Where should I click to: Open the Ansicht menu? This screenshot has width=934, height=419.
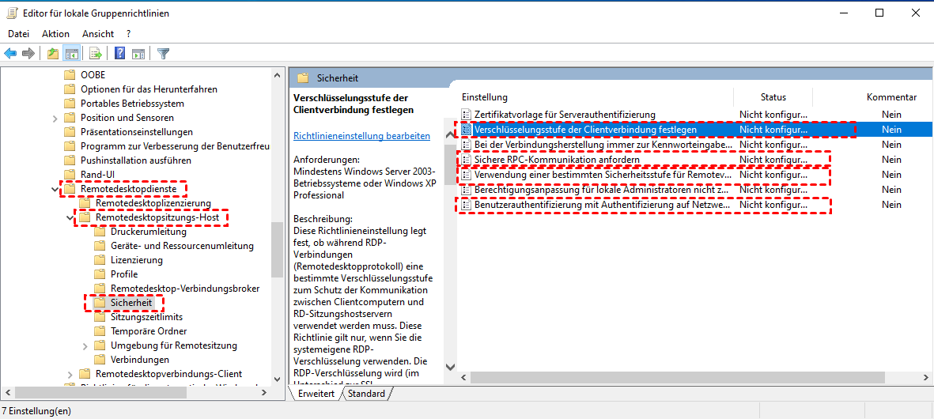(98, 34)
